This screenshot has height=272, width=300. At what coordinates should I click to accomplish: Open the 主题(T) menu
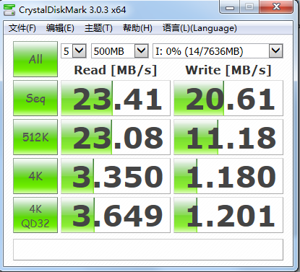point(98,28)
